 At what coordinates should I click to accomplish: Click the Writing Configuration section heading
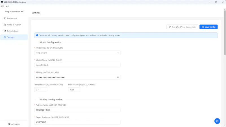coord(51,99)
